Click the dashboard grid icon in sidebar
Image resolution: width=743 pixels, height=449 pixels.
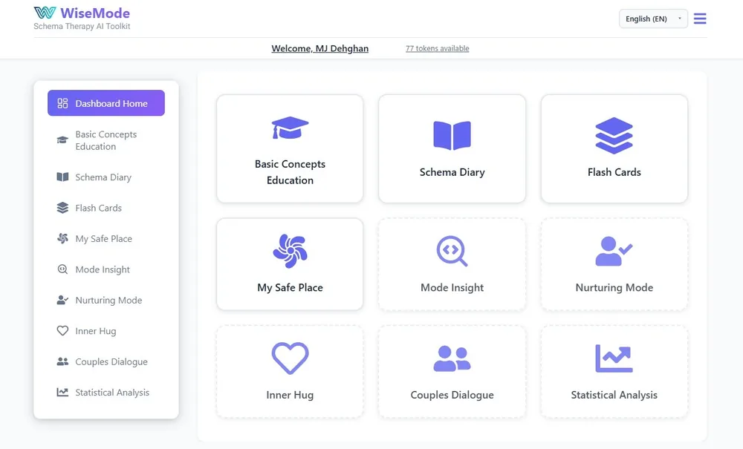pos(62,103)
